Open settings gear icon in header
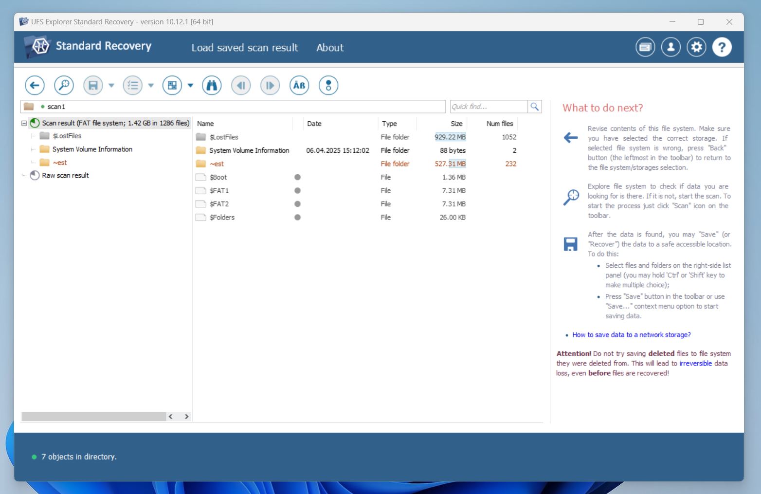Screen dimensions: 761x494 (x=697, y=47)
